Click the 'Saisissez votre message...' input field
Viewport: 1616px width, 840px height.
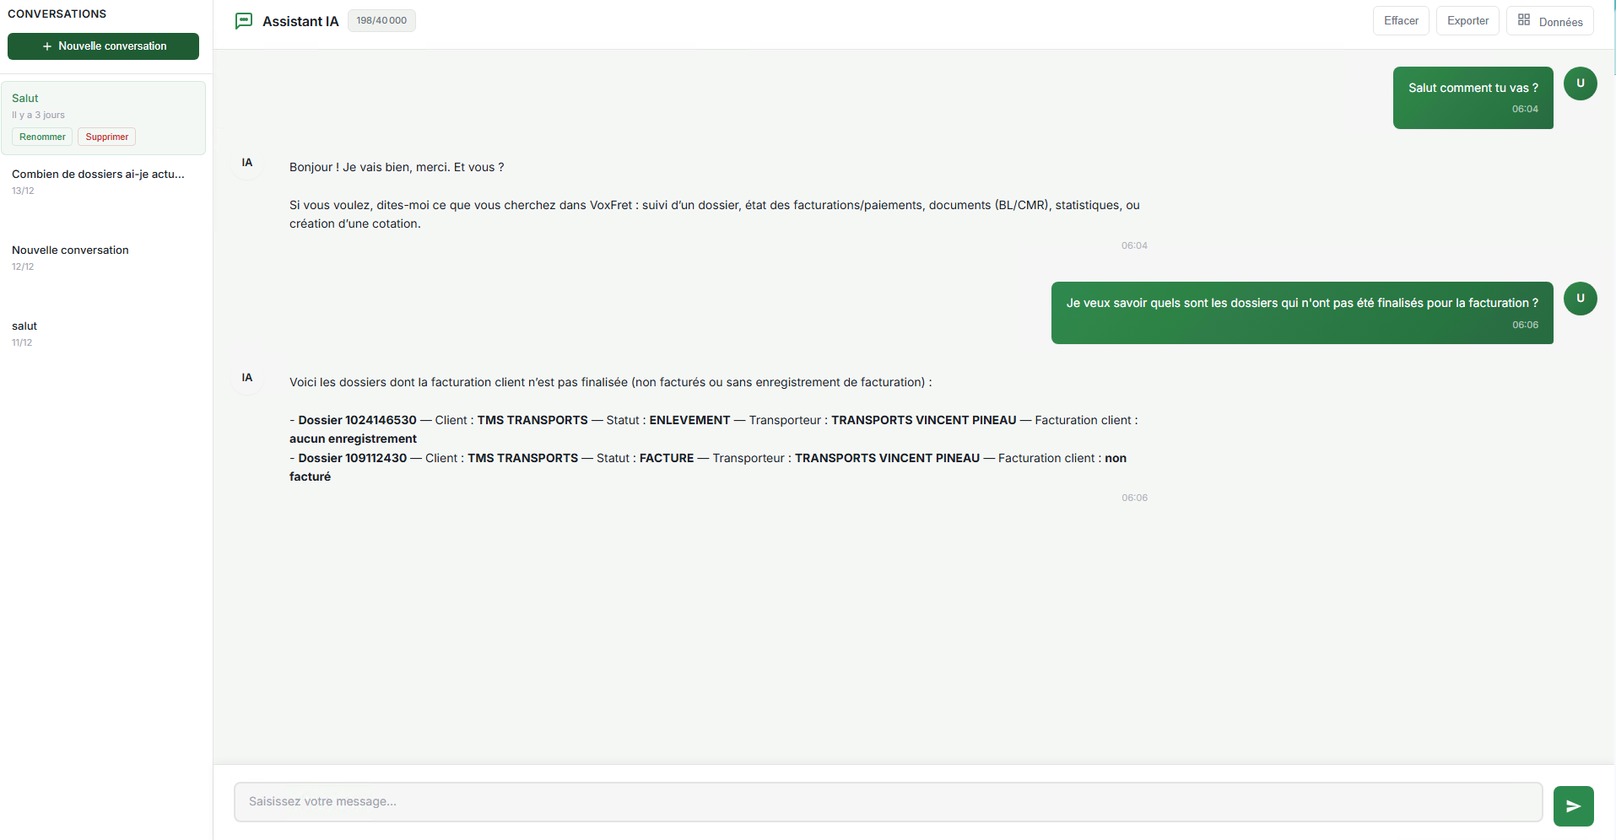tap(885, 801)
